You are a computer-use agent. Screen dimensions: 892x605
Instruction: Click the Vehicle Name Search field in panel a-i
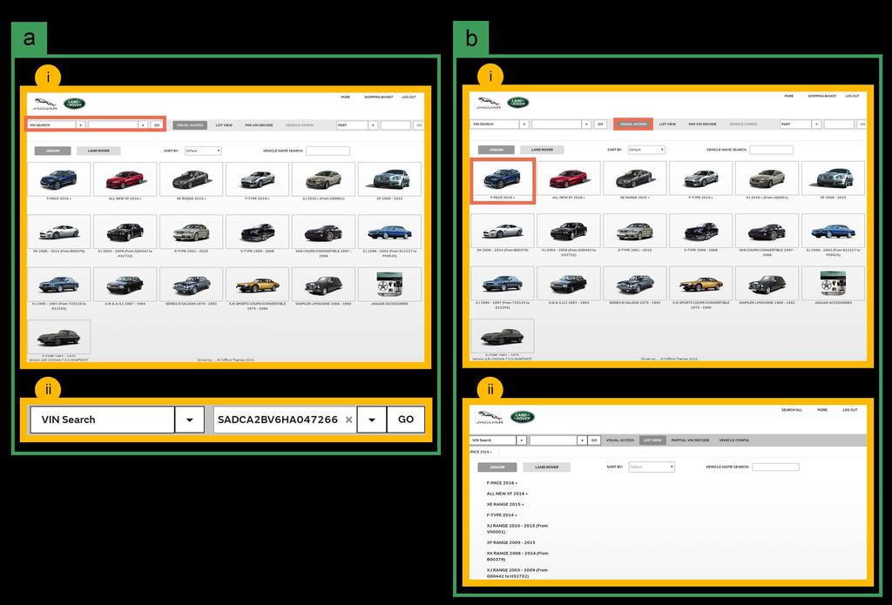(328, 151)
